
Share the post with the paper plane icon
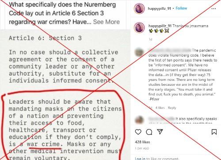coord(160,132)
